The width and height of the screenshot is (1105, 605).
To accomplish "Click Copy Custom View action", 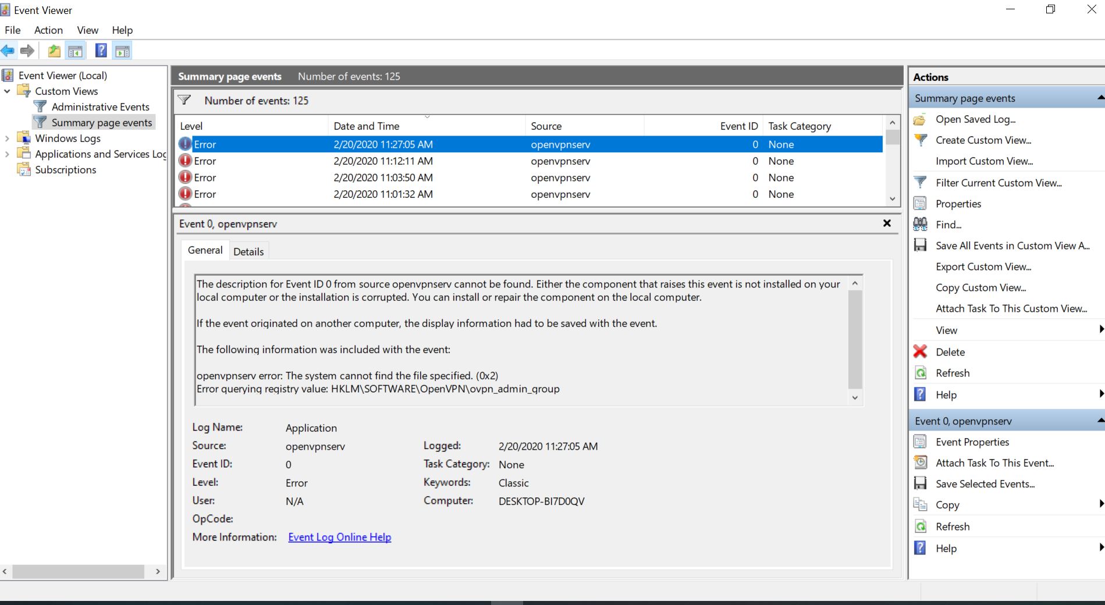I will [x=980, y=287].
